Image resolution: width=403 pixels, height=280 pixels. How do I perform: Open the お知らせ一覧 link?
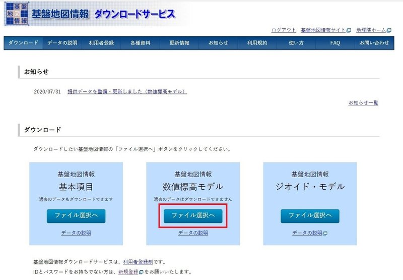(363, 103)
